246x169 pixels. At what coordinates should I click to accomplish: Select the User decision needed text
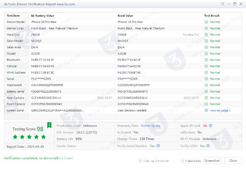(132, 110)
